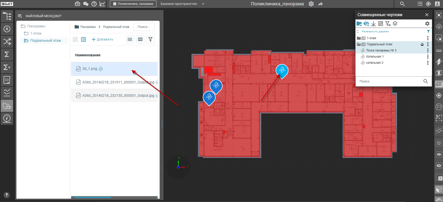Click the Добавить add button

coord(102,39)
